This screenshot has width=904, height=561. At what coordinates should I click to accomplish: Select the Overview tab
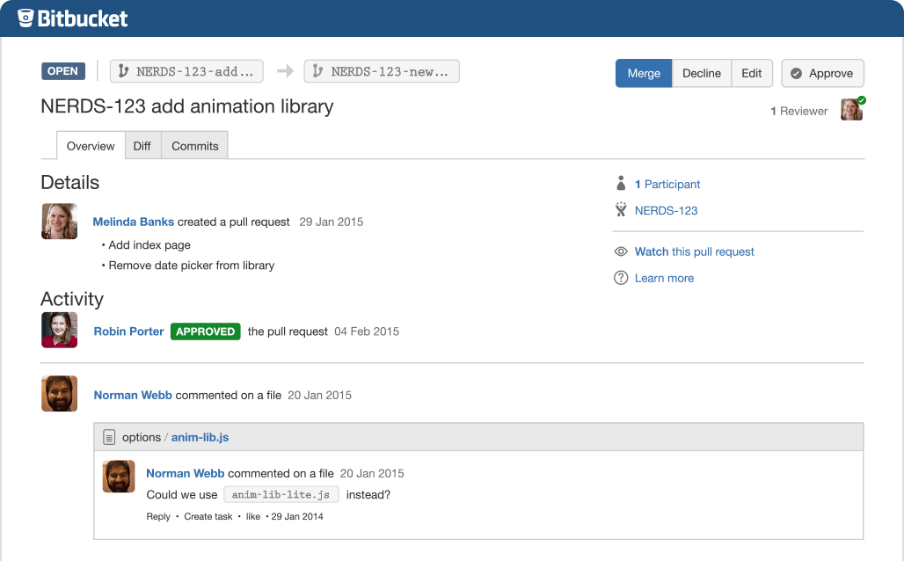(91, 146)
